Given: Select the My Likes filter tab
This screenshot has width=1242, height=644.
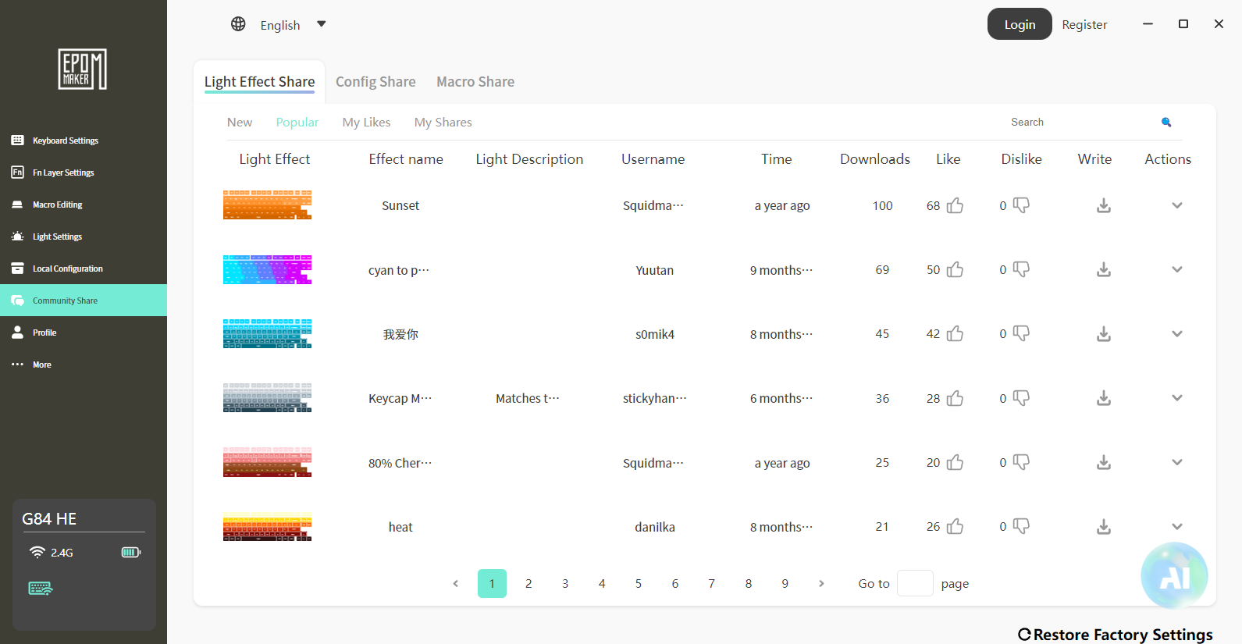Looking at the screenshot, I should (x=366, y=123).
